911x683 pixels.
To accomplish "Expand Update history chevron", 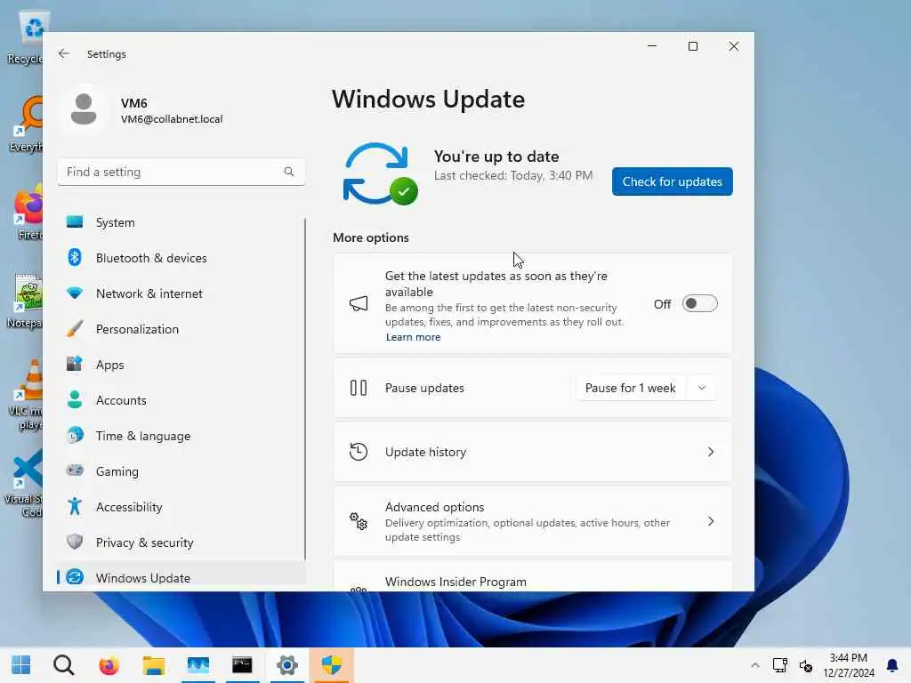I will pyautogui.click(x=711, y=451).
